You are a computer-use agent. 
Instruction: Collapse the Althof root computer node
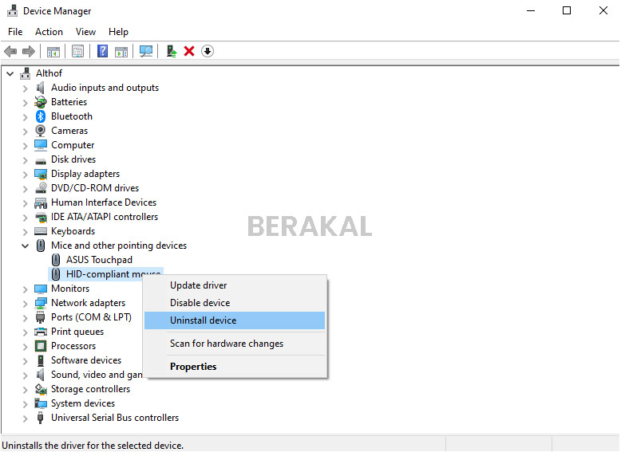pyautogui.click(x=10, y=73)
